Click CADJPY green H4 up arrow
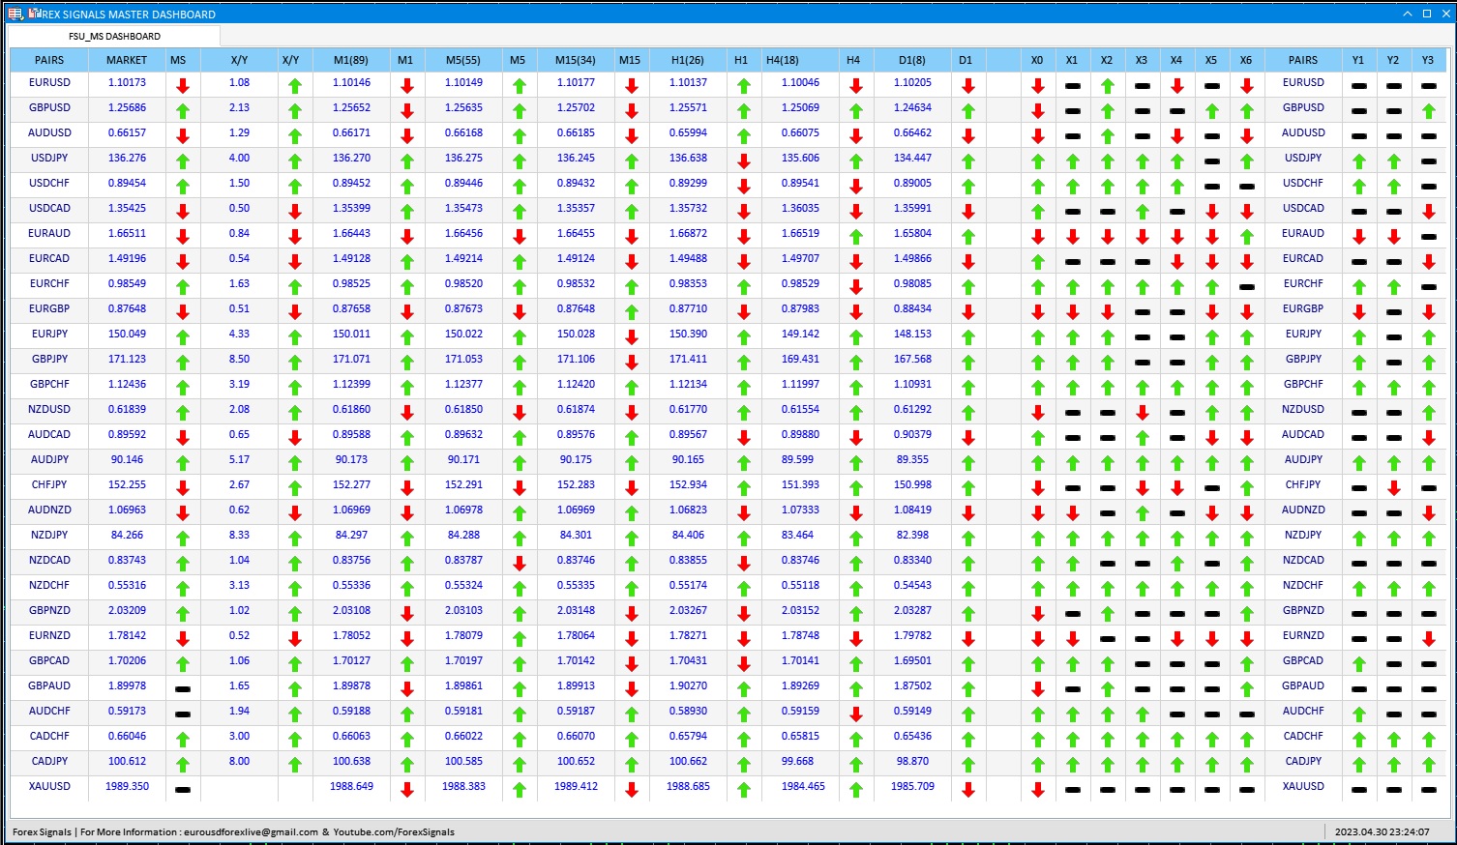 [x=856, y=765]
